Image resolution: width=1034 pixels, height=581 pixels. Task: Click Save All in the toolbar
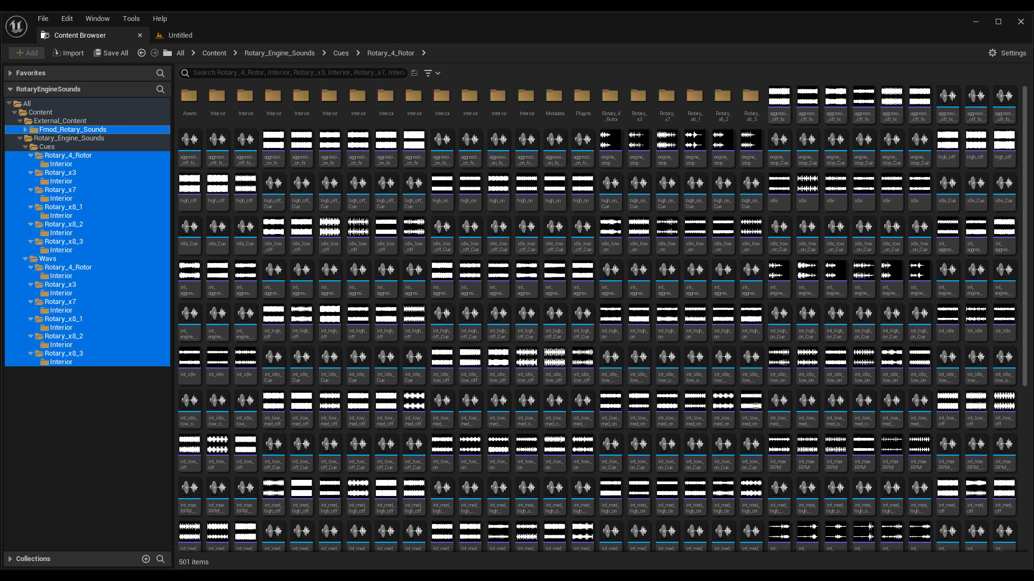pyautogui.click(x=111, y=53)
